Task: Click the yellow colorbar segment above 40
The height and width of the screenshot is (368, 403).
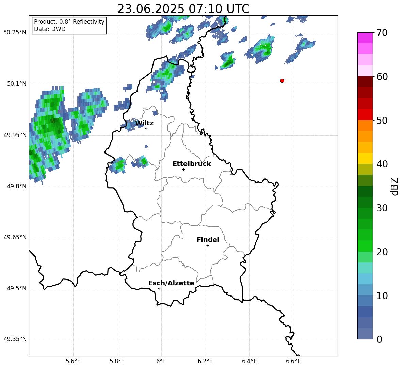Action: click(x=365, y=158)
